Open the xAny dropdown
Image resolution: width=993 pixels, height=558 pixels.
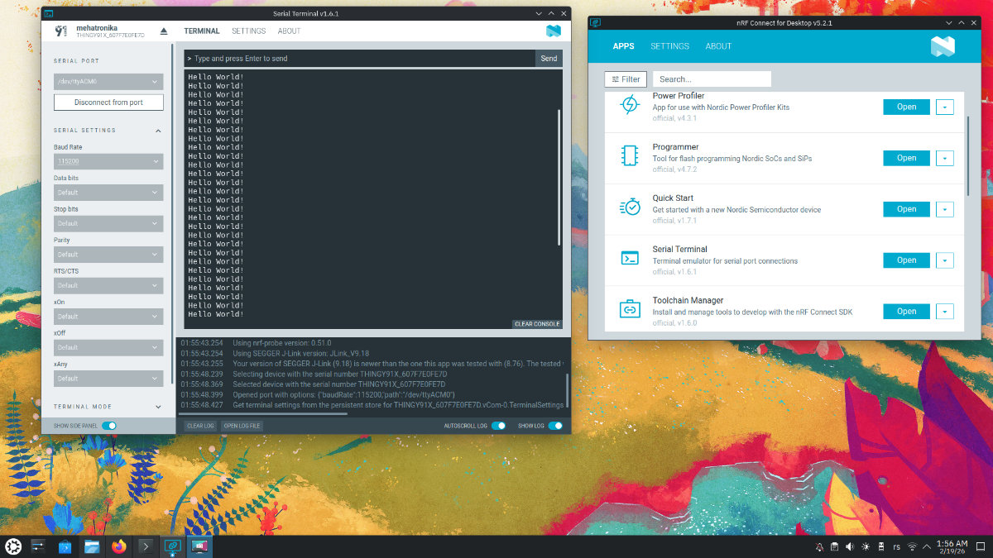[x=108, y=379]
